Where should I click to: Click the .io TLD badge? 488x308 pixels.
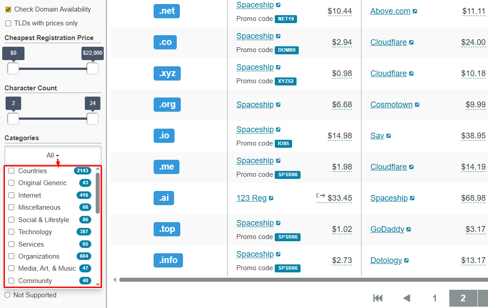[x=164, y=136]
